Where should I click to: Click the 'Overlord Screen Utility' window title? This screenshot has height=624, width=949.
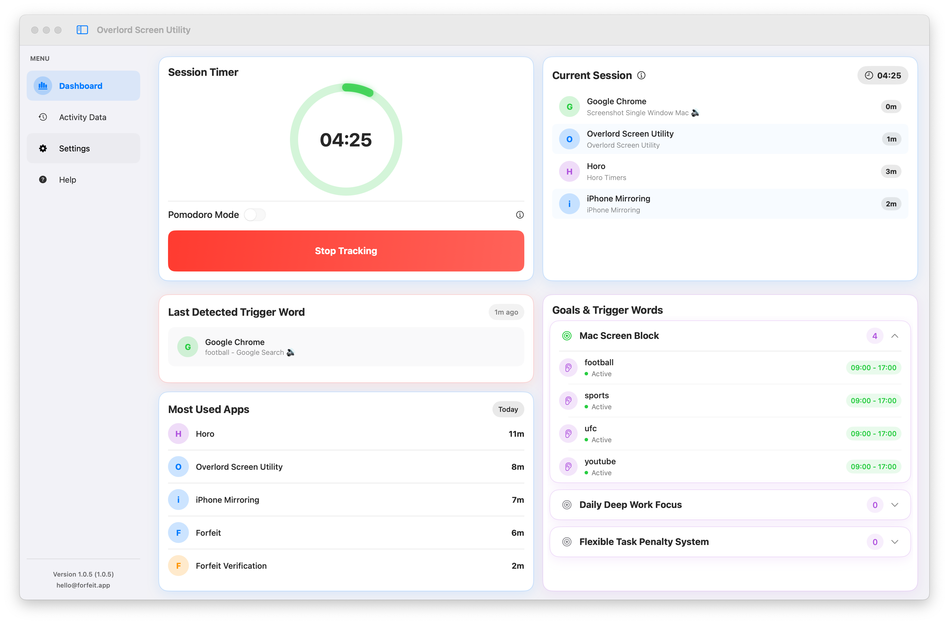tap(144, 30)
